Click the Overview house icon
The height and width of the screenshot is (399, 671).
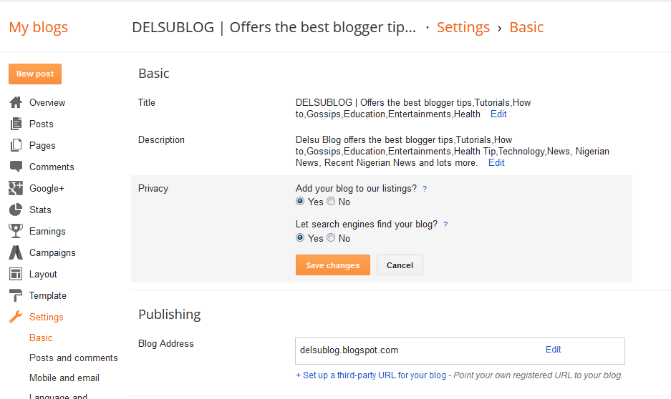(x=16, y=102)
